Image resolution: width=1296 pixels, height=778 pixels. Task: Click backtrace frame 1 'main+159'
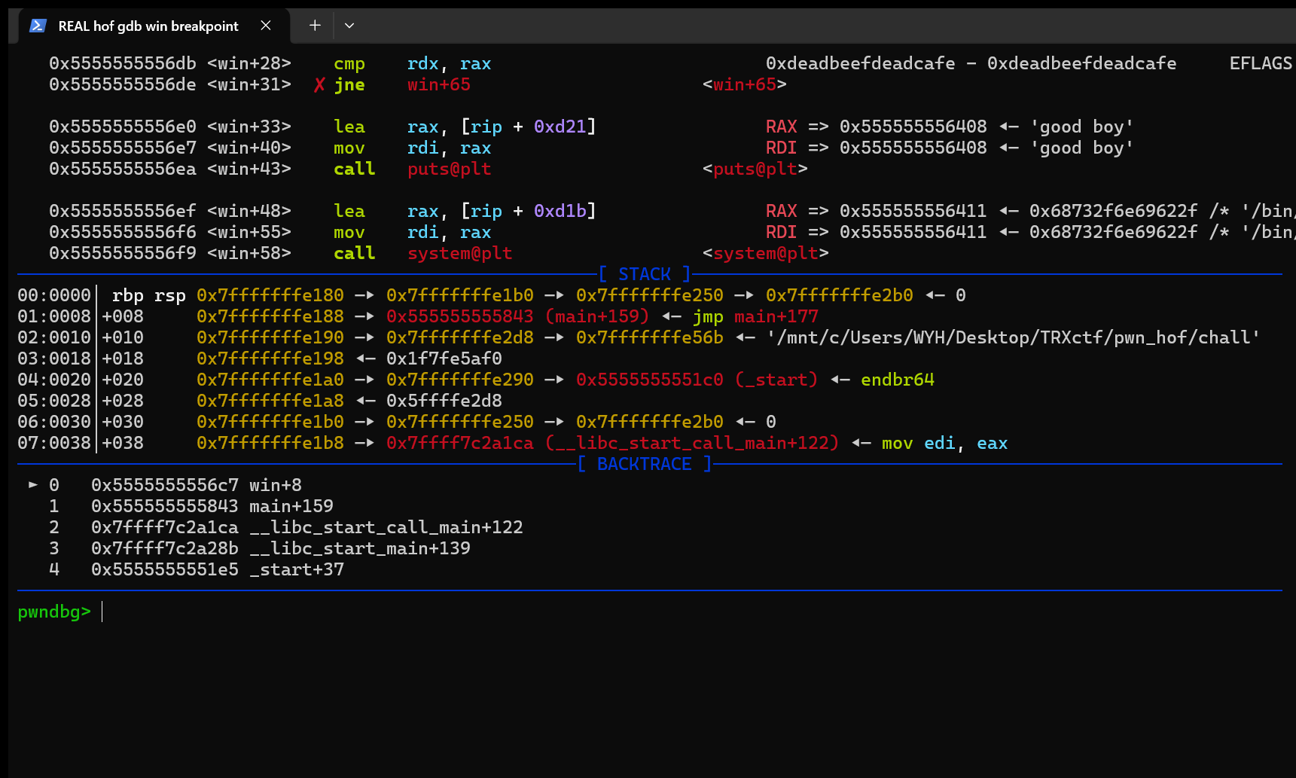tap(291, 507)
